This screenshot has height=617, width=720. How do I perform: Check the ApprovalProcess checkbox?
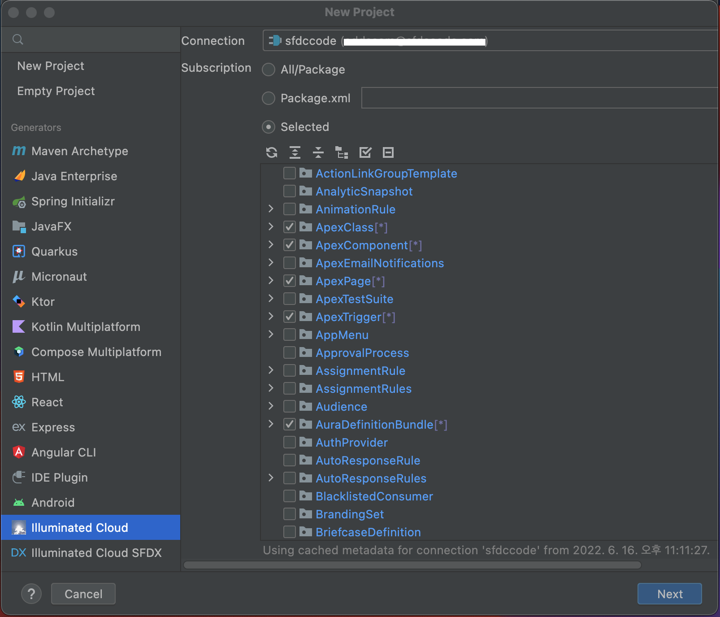[x=290, y=352]
